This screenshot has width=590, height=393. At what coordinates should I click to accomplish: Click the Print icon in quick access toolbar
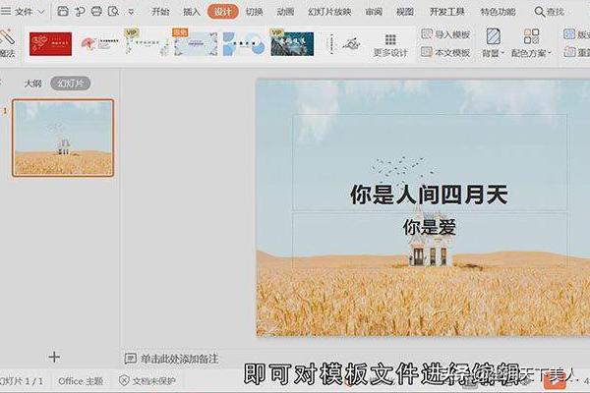96,12
